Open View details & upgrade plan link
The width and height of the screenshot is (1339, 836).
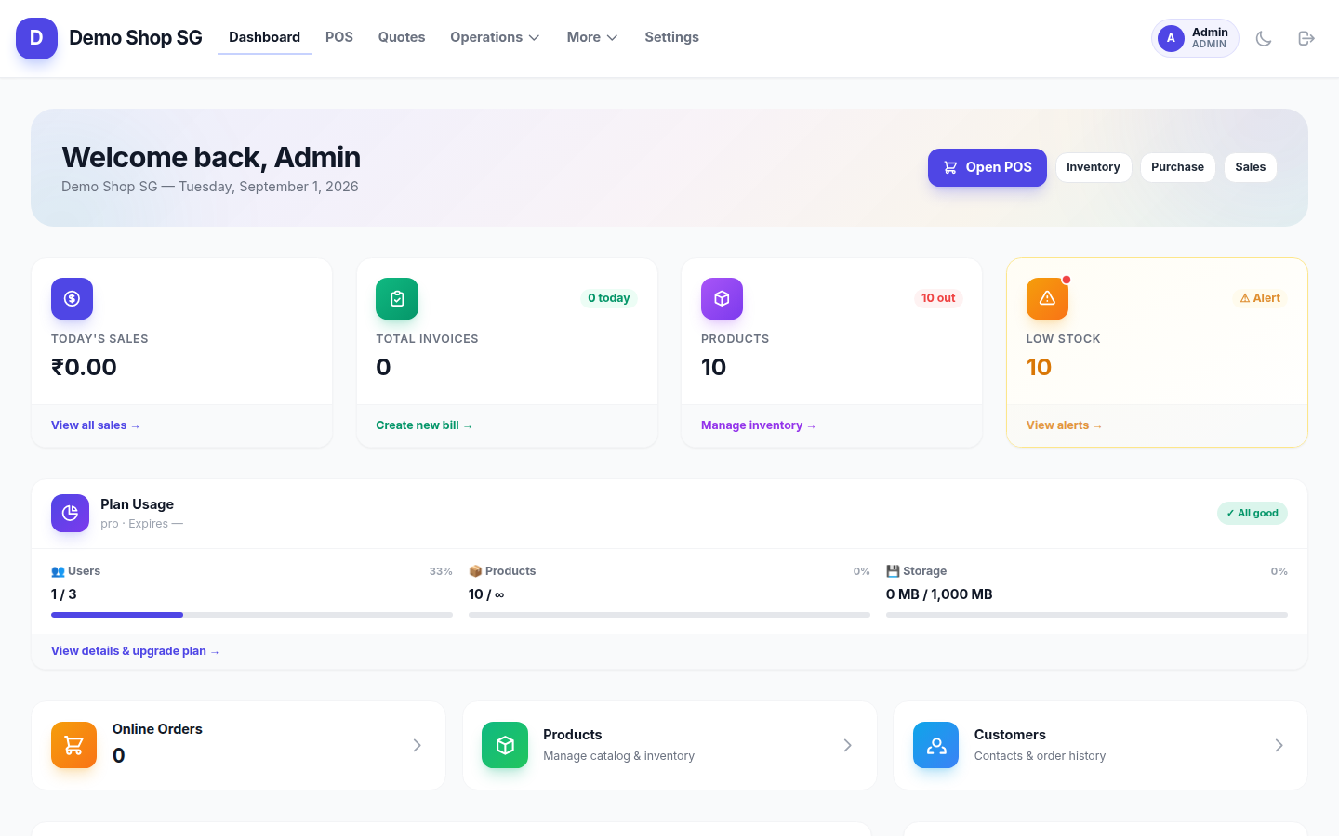[135, 651]
